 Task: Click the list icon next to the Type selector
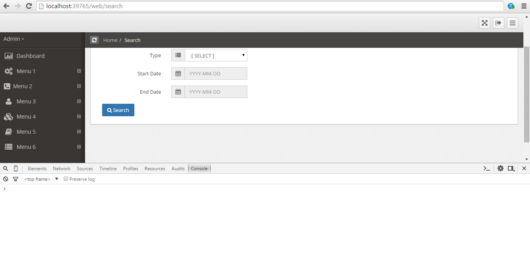pyautogui.click(x=178, y=55)
